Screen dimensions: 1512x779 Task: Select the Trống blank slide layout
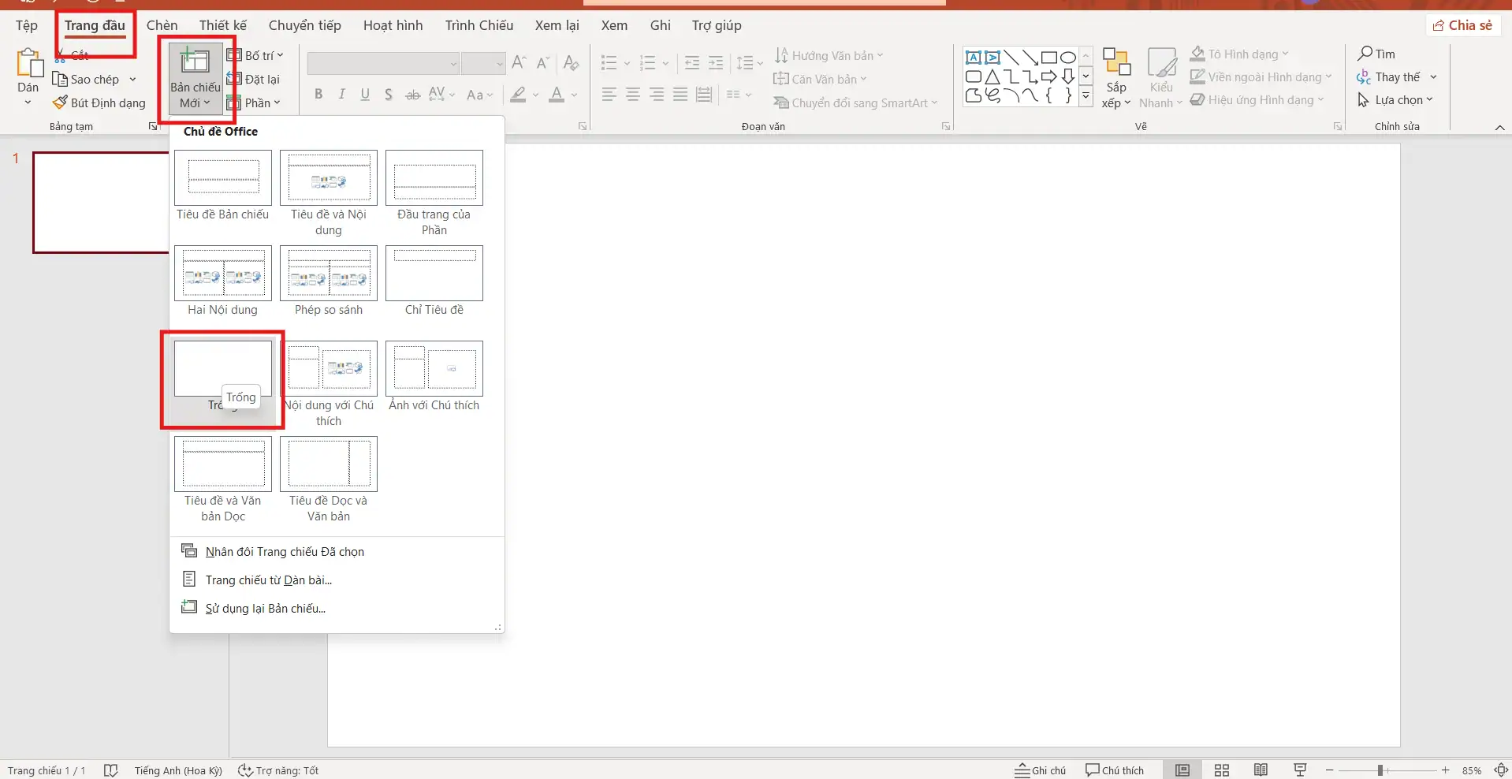[223, 368]
